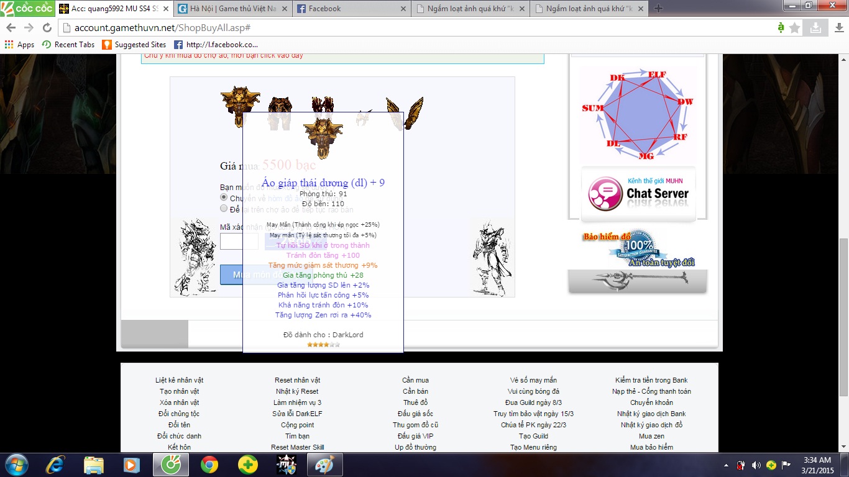Click the class relationship diagram image
The image size is (849, 477).
pyautogui.click(x=638, y=114)
